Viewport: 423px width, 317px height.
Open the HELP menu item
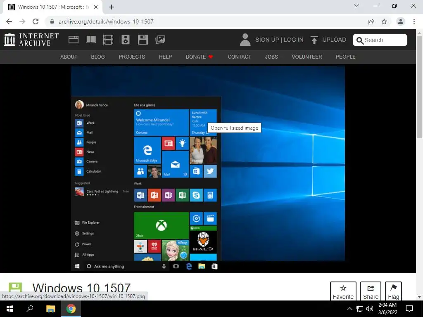[165, 57]
